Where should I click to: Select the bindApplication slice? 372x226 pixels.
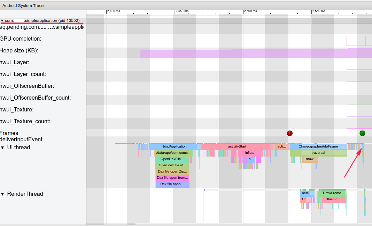tap(175, 147)
